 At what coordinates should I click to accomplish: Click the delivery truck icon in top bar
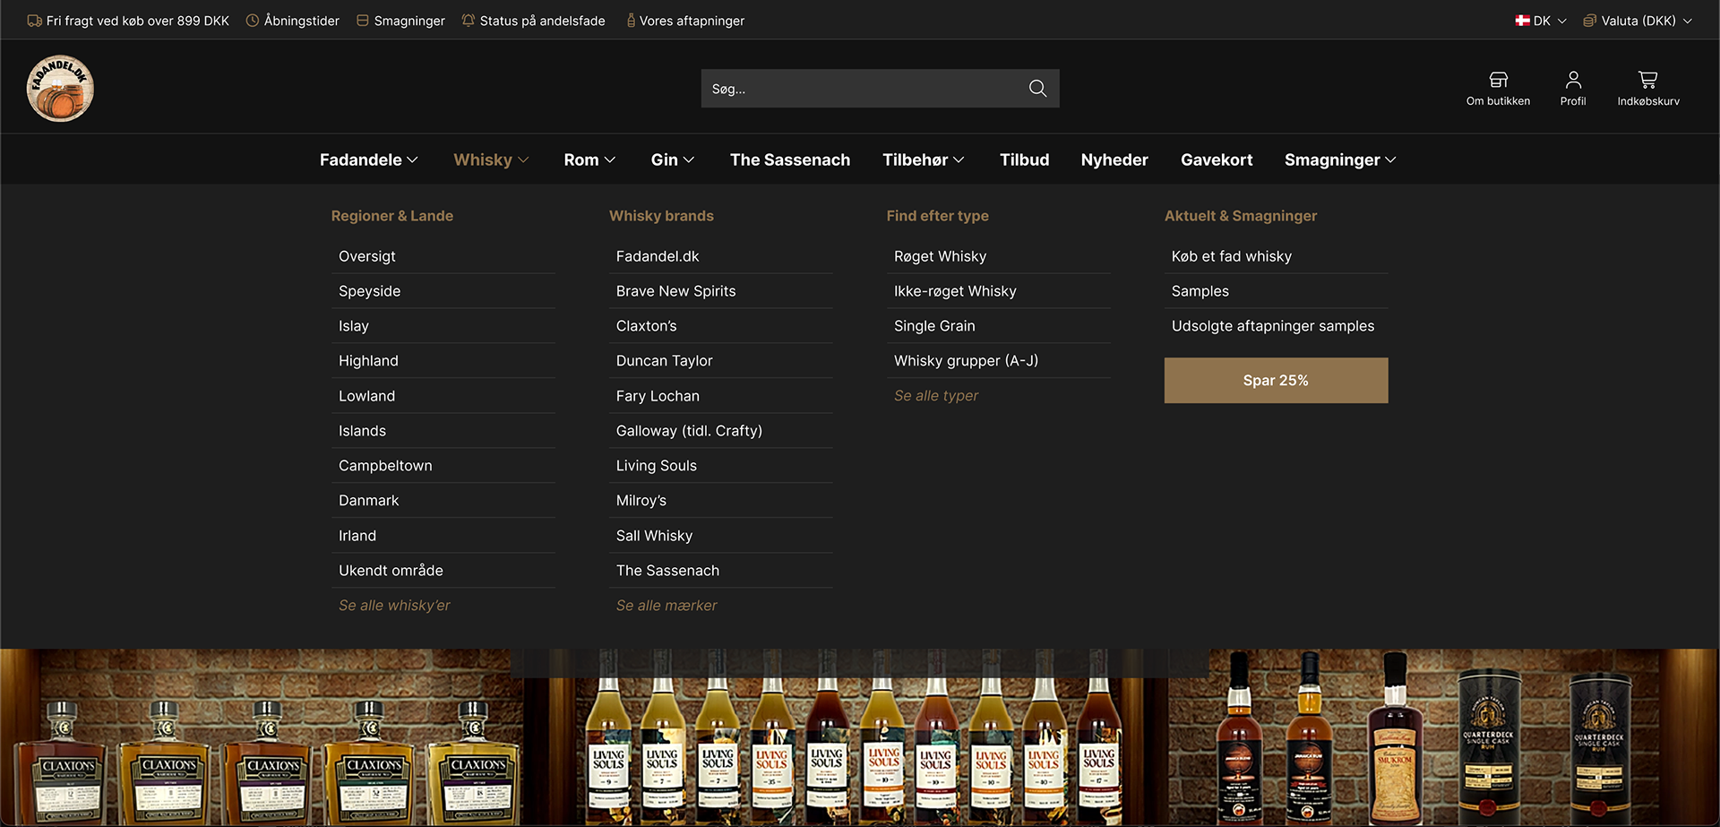(35, 21)
